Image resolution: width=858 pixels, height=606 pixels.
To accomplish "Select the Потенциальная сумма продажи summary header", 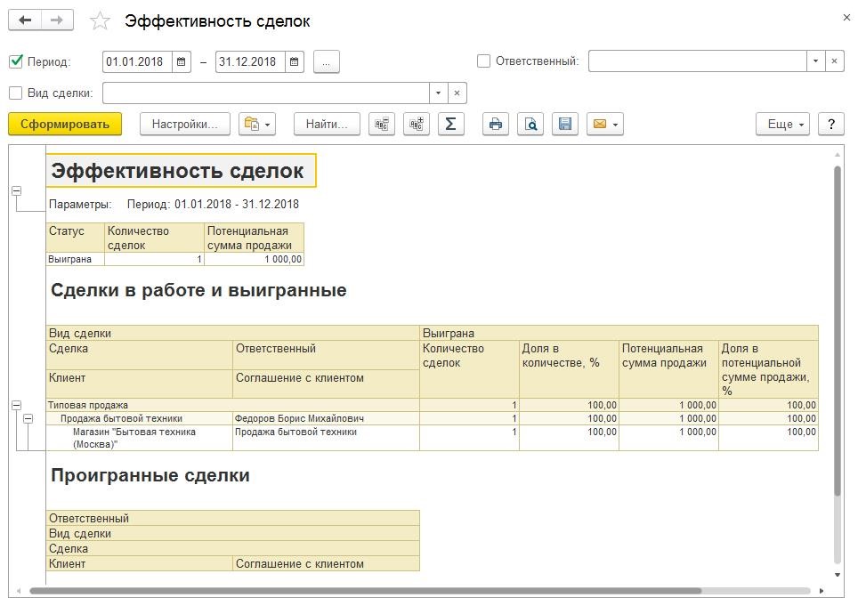I will click(254, 238).
